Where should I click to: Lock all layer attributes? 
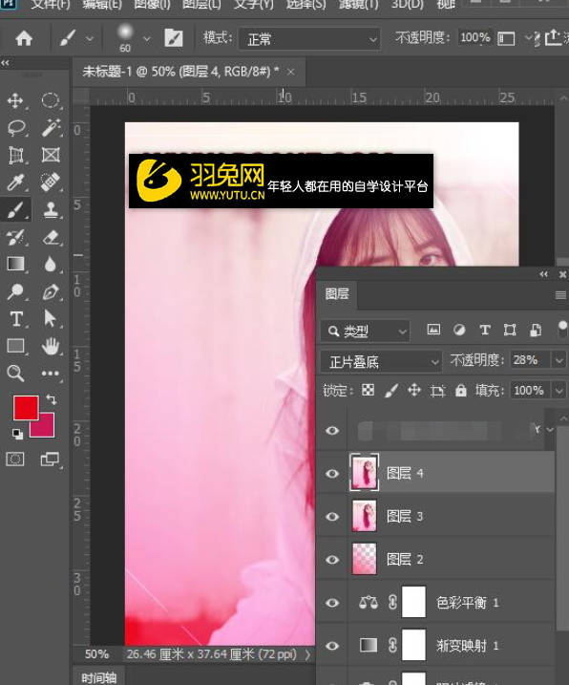coord(461,390)
